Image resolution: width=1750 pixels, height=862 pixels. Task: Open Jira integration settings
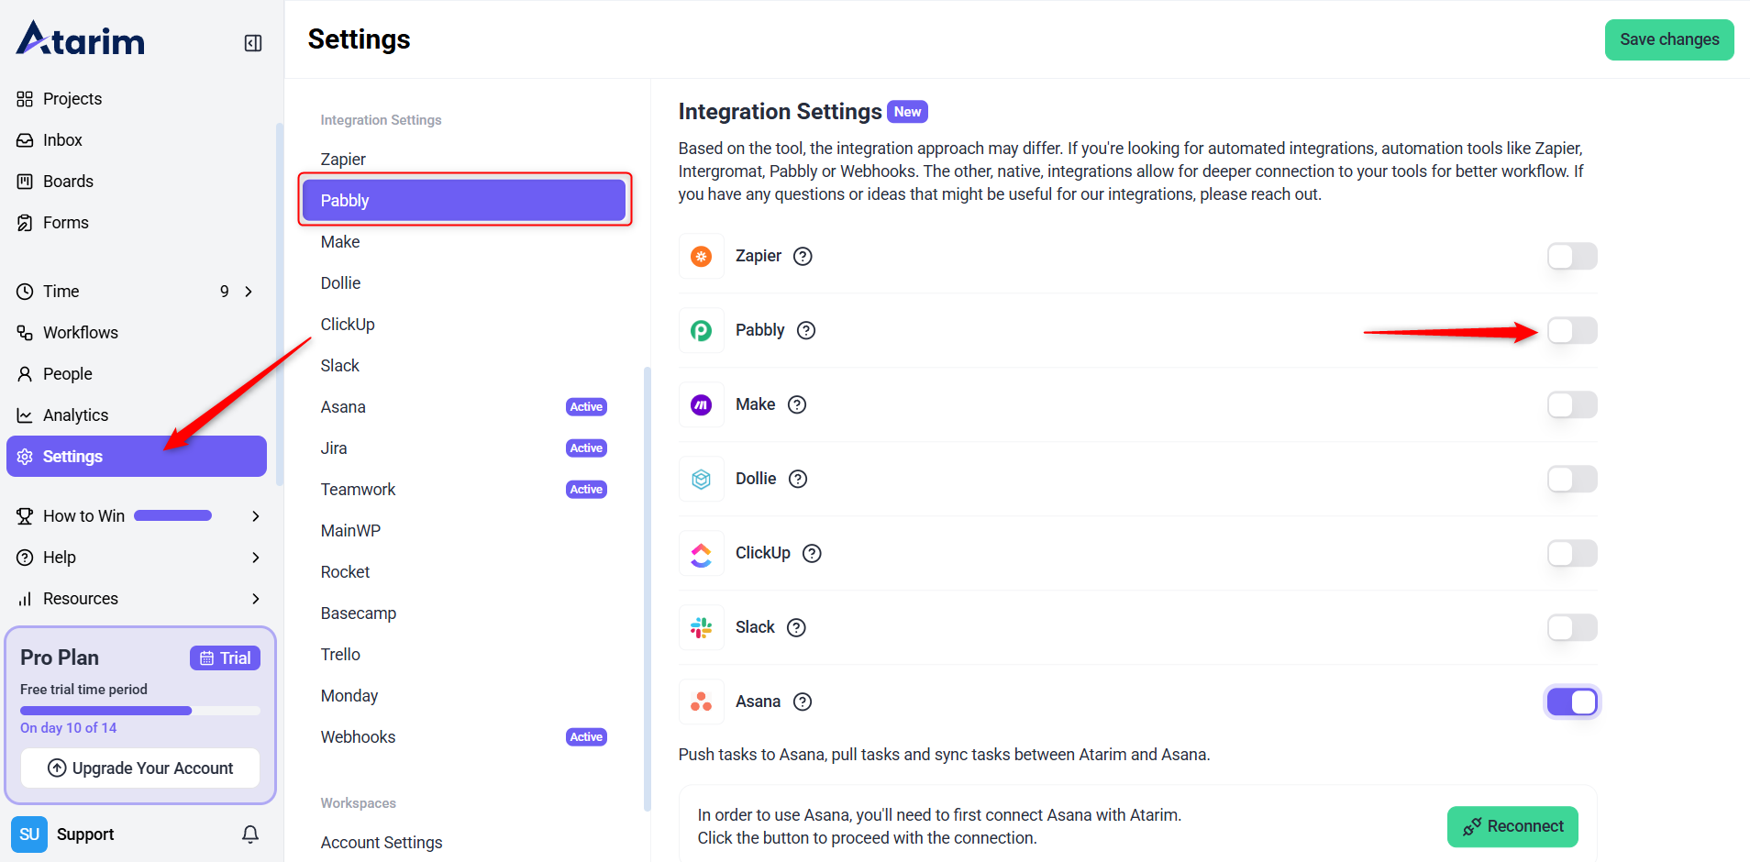point(334,448)
